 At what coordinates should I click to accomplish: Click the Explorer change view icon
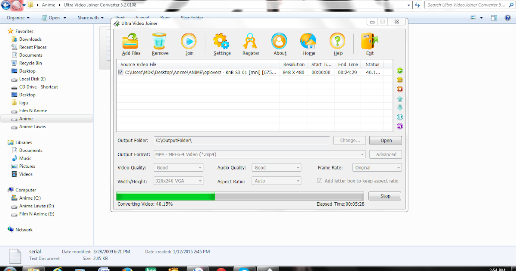473,18
